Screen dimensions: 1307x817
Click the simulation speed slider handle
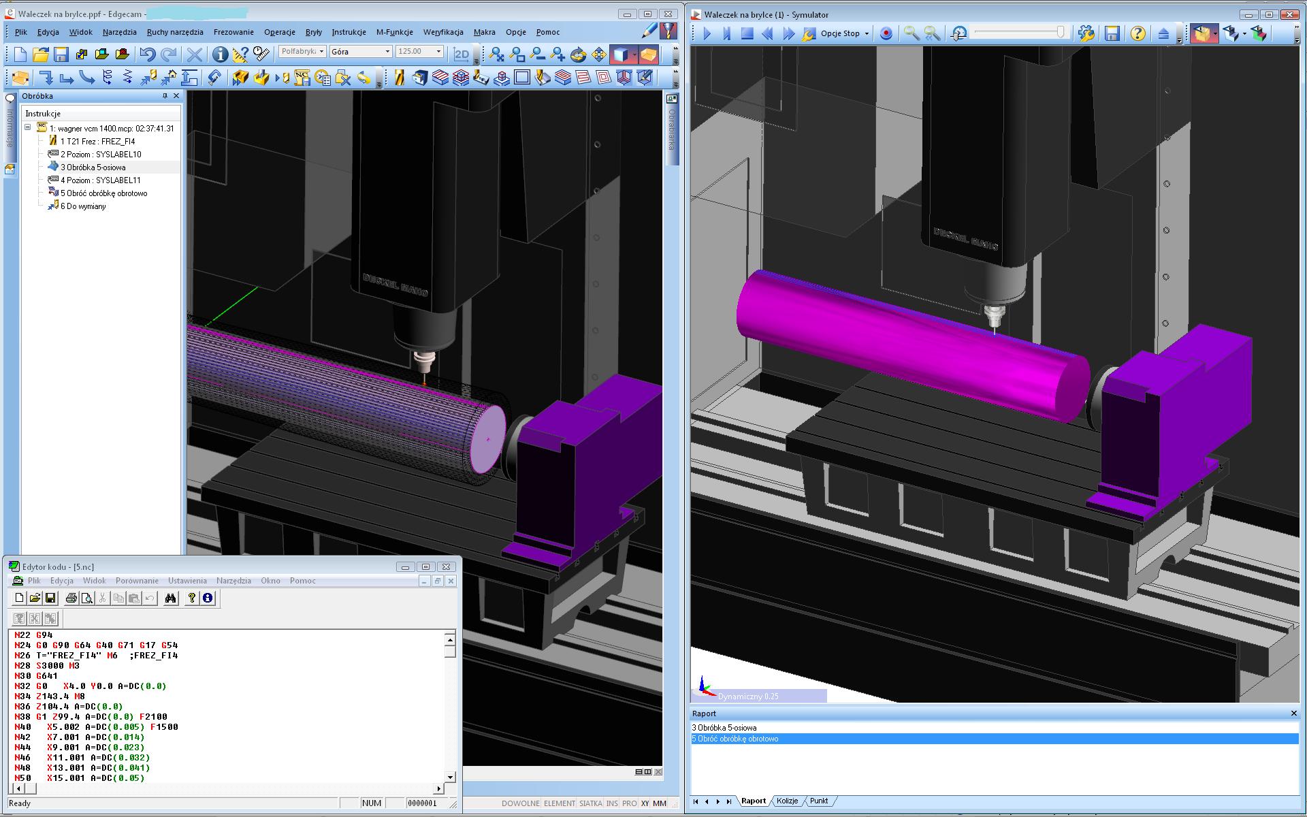[1061, 33]
